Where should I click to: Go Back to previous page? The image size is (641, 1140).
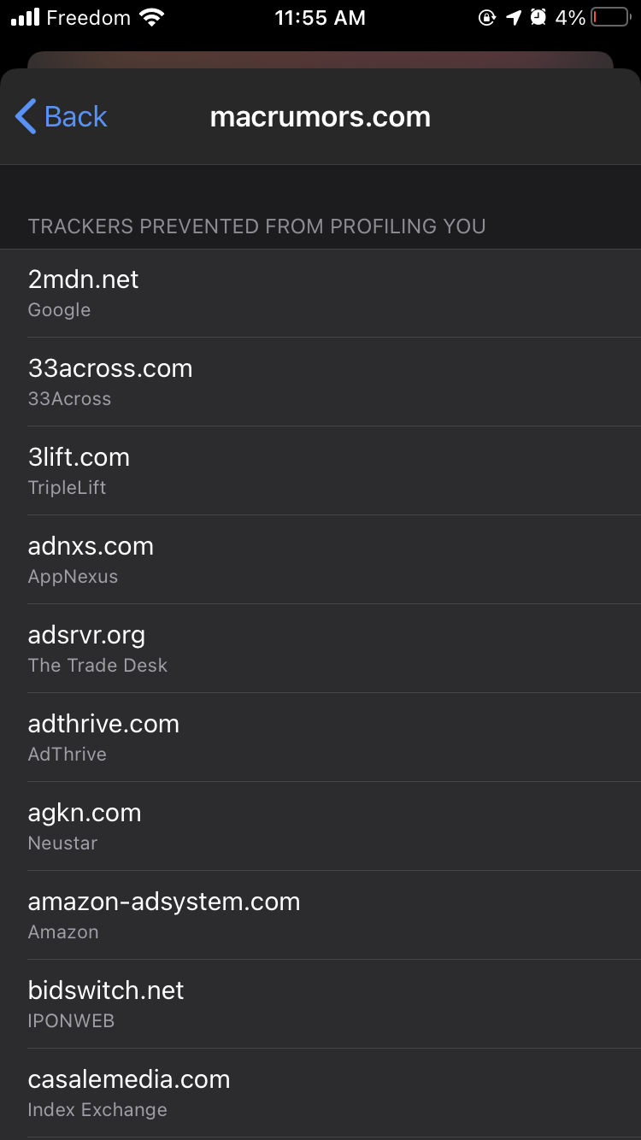pos(62,116)
